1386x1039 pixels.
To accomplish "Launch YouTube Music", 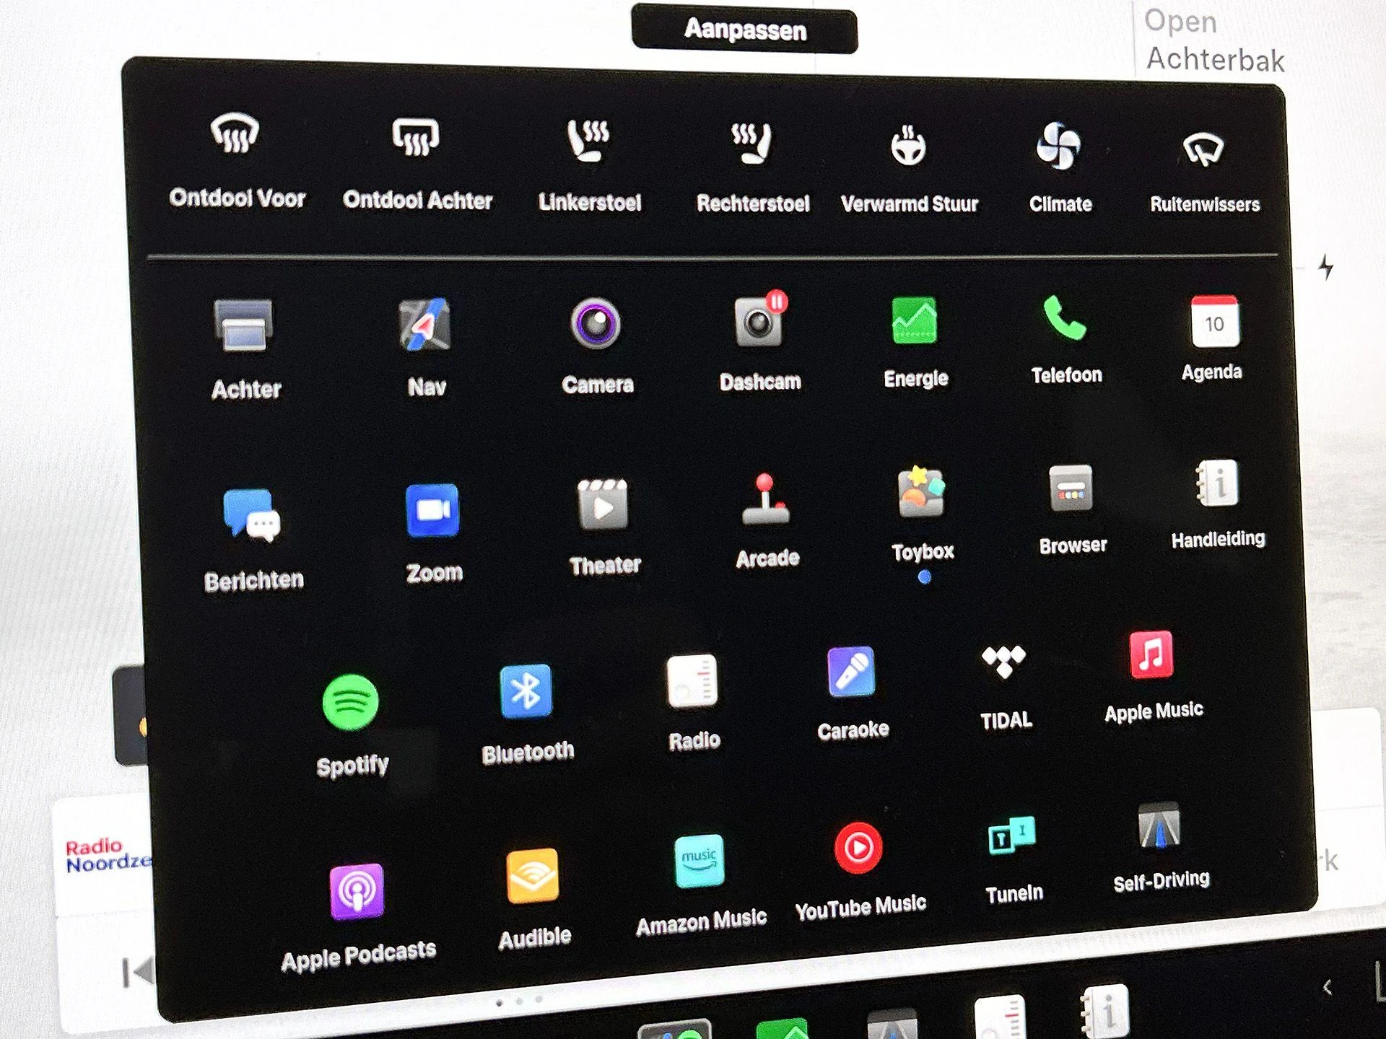I will [858, 848].
